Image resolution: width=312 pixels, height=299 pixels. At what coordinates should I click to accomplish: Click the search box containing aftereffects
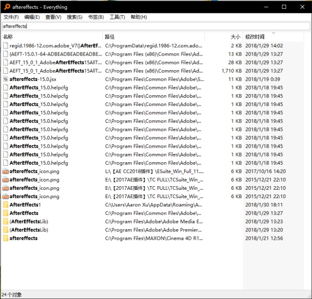tap(156, 26)
